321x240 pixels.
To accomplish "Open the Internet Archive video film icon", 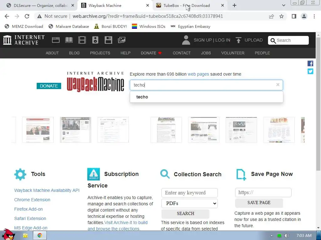I will pyautogui.click(x=82, y=40).
